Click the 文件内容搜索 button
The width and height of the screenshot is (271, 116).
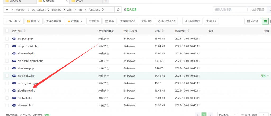[53, 21]
